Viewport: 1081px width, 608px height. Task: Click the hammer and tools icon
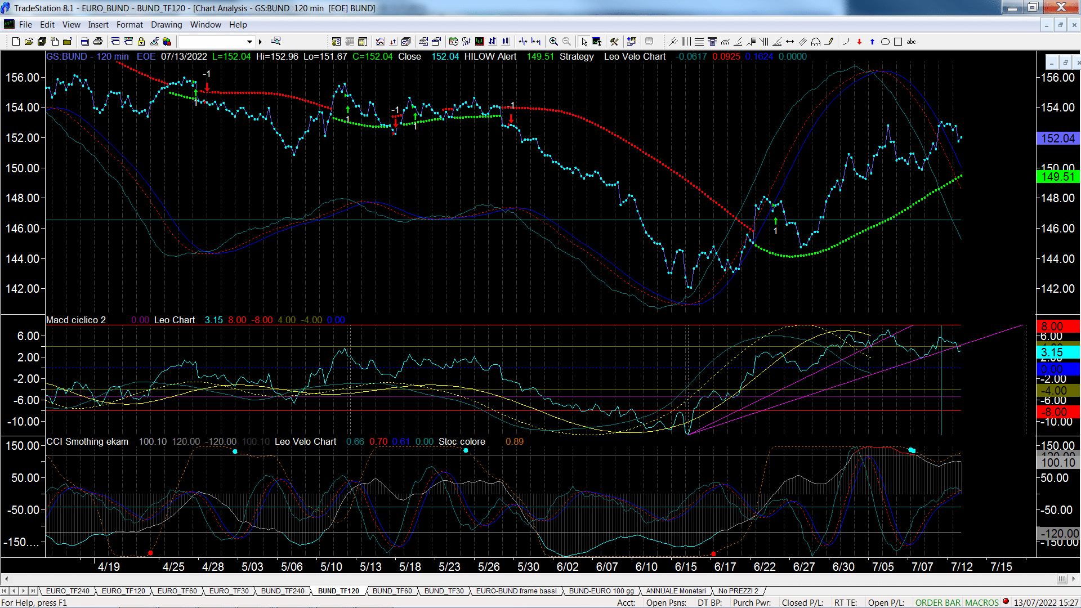[614, 41]
